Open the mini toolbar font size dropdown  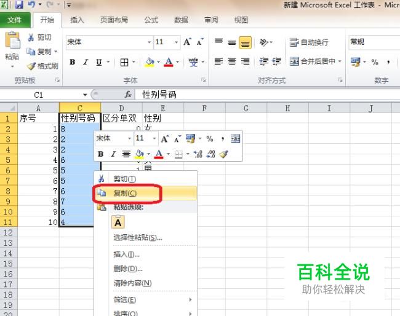154,138
